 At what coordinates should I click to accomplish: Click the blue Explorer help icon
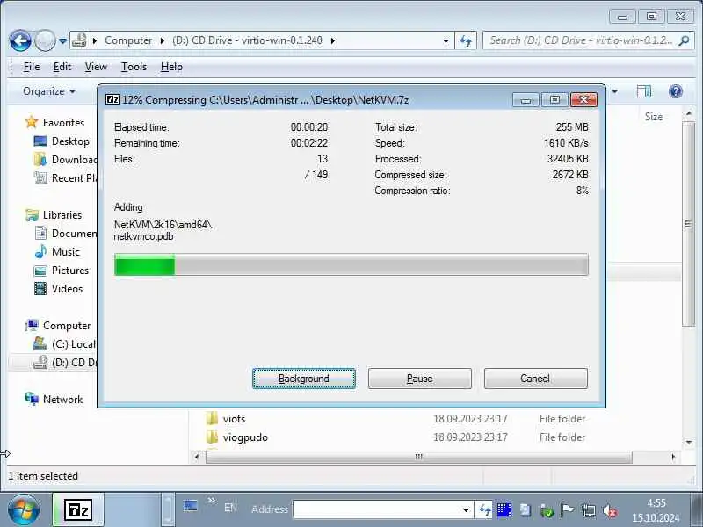click(675, 91)
